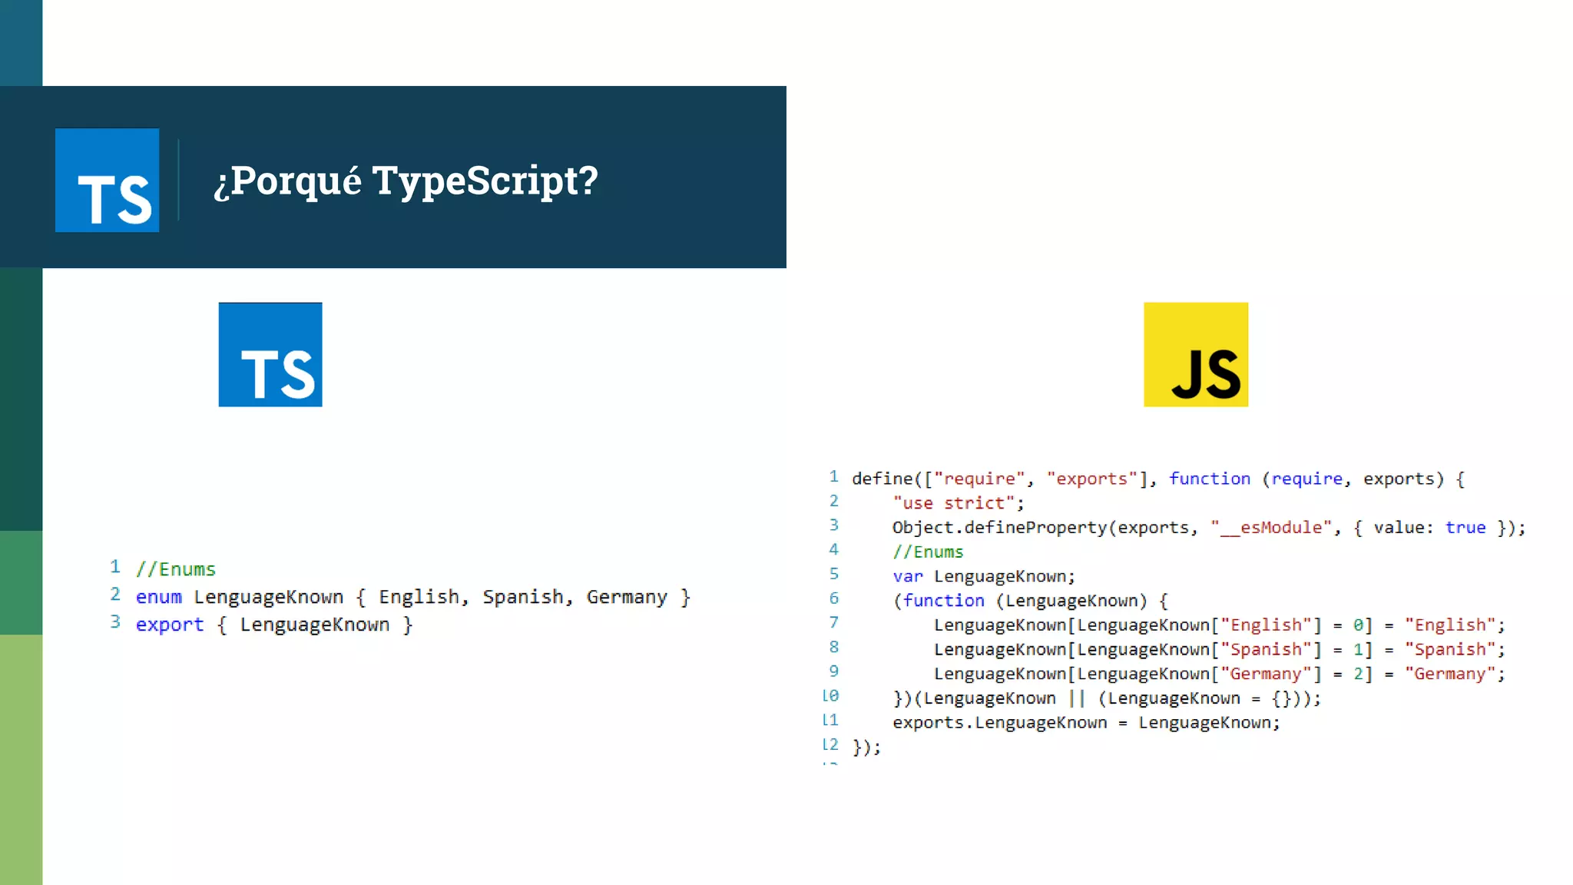
Task: Click the JS line assigning "Spanish" to 1
Action: click(1220, 650)
